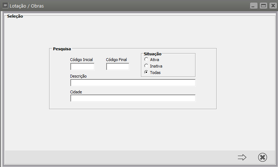Click the Código Inicial label
The image size is (278, 167).
coord(81,60)
